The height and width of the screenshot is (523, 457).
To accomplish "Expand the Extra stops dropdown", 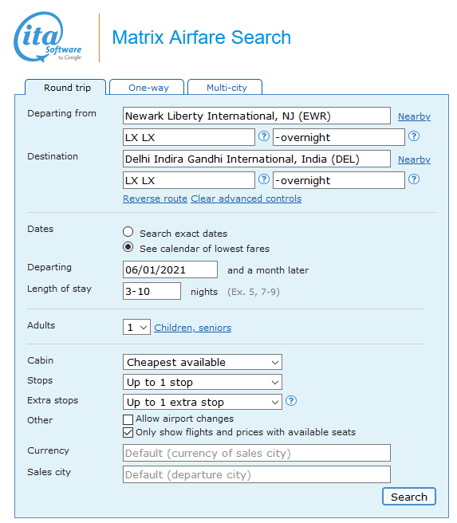I will (203, 403).
